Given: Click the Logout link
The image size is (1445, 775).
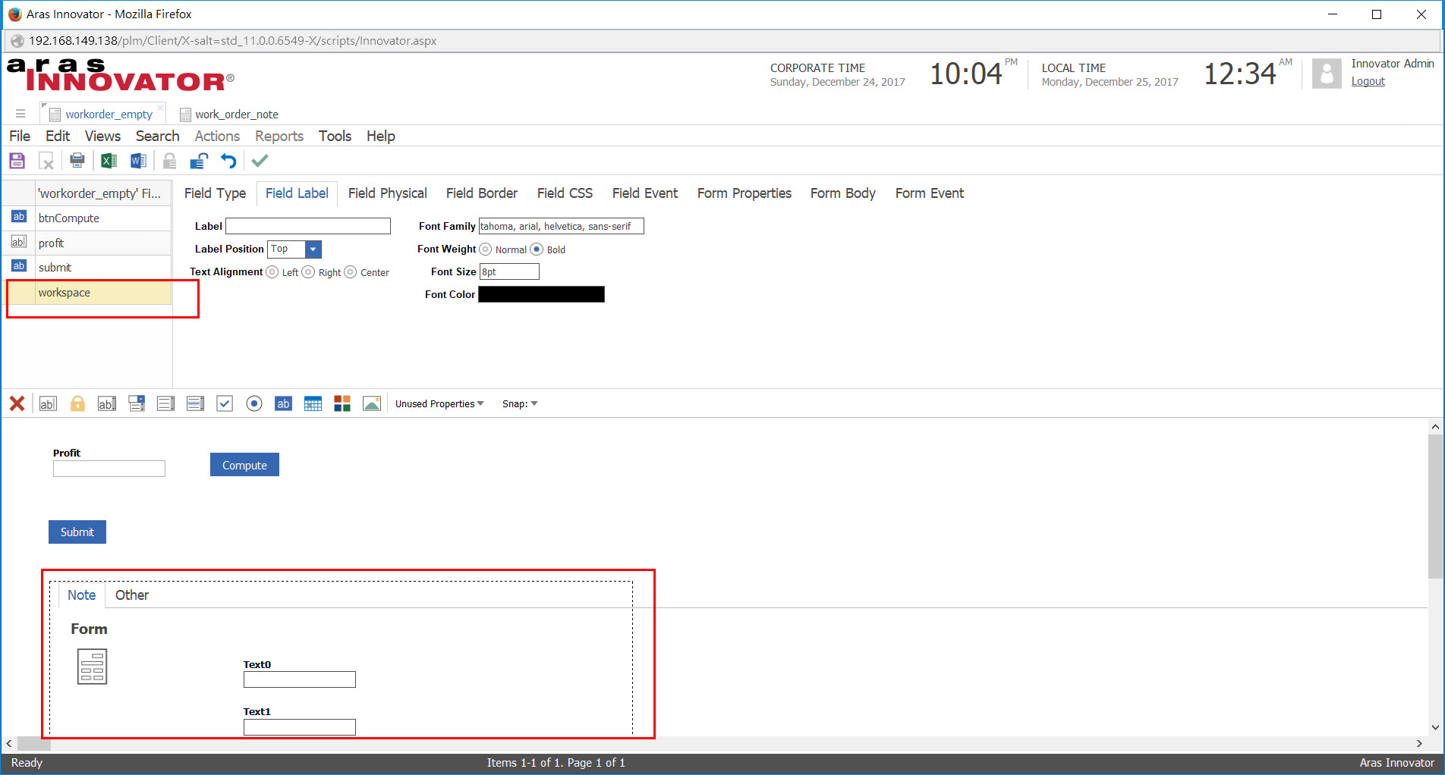Looking at the screenshot, I should click(1368, 81).
